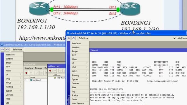Sort by Name column header in Interface List
This screenshot has height=105, width=187.
pyautogui.click(x=38, y=77)
